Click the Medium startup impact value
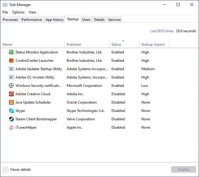Viewport: 199px width, 177px height. click(148, 69)
